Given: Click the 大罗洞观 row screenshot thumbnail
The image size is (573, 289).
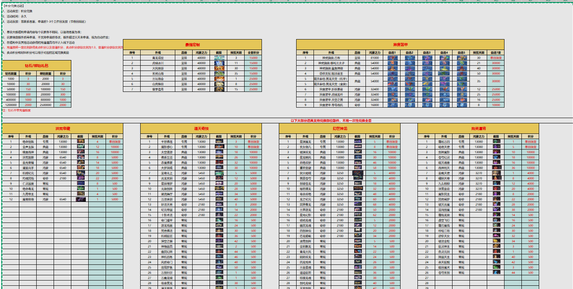Looking at the screenshot, I should [x=219, y=168].
